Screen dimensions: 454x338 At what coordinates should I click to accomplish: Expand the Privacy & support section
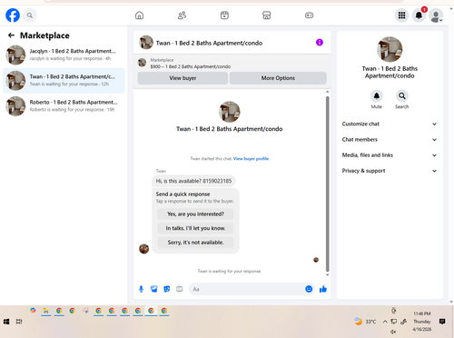point(390,171)
